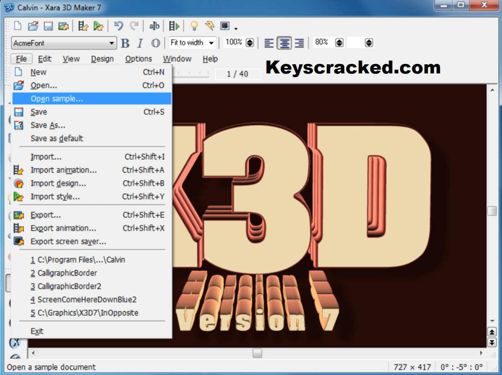Image resolution: width=502 pixels, height=375 pixels.
Task: Open recent file CalligraphicBorder
Action: point(92,273)
